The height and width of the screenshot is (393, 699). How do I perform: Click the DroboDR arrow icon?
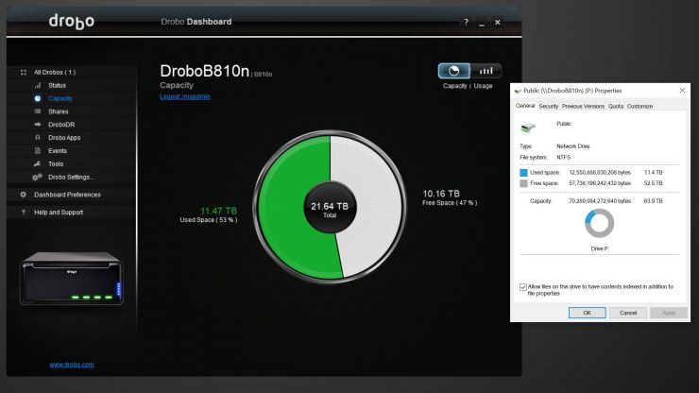[38, 125]
